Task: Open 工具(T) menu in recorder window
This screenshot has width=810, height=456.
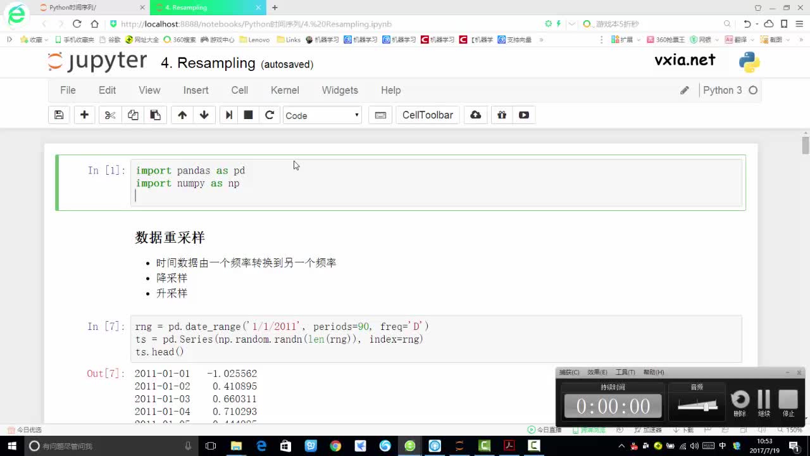Action: click(625, 372)
